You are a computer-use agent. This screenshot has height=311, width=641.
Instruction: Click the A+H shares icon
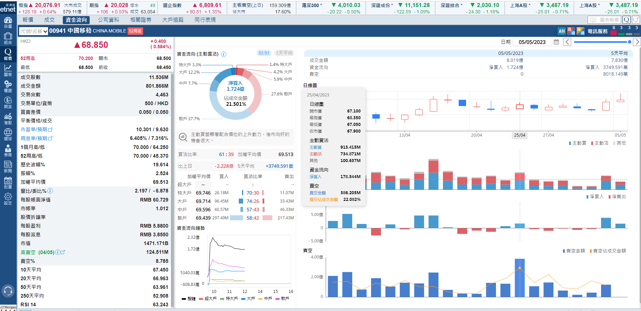point(561,31)
